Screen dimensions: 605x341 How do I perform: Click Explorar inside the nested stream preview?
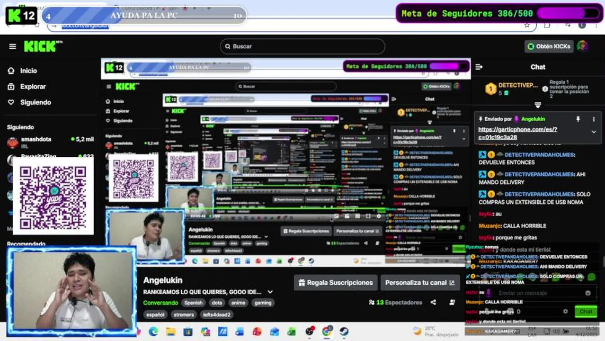(x=118, y=111)
